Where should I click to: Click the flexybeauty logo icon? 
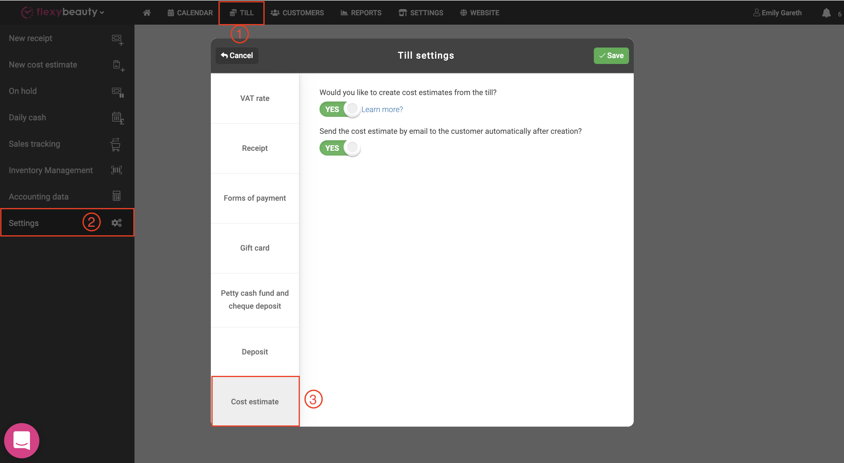tap(27, 12)
